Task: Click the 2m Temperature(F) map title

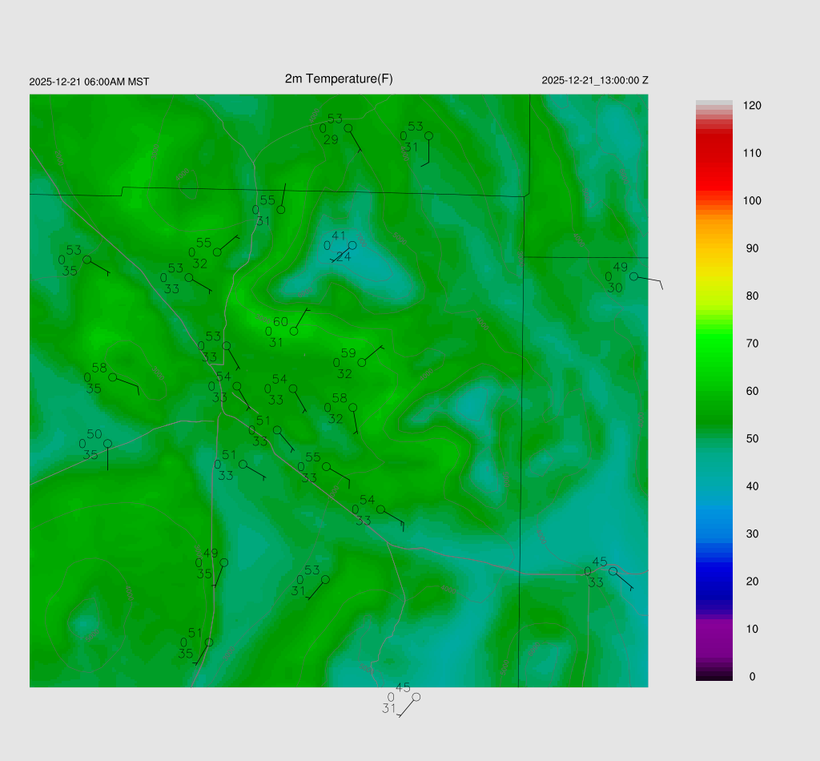Action: pos(339,79)
